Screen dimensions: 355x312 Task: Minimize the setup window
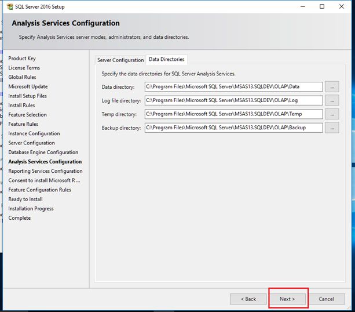302,7
